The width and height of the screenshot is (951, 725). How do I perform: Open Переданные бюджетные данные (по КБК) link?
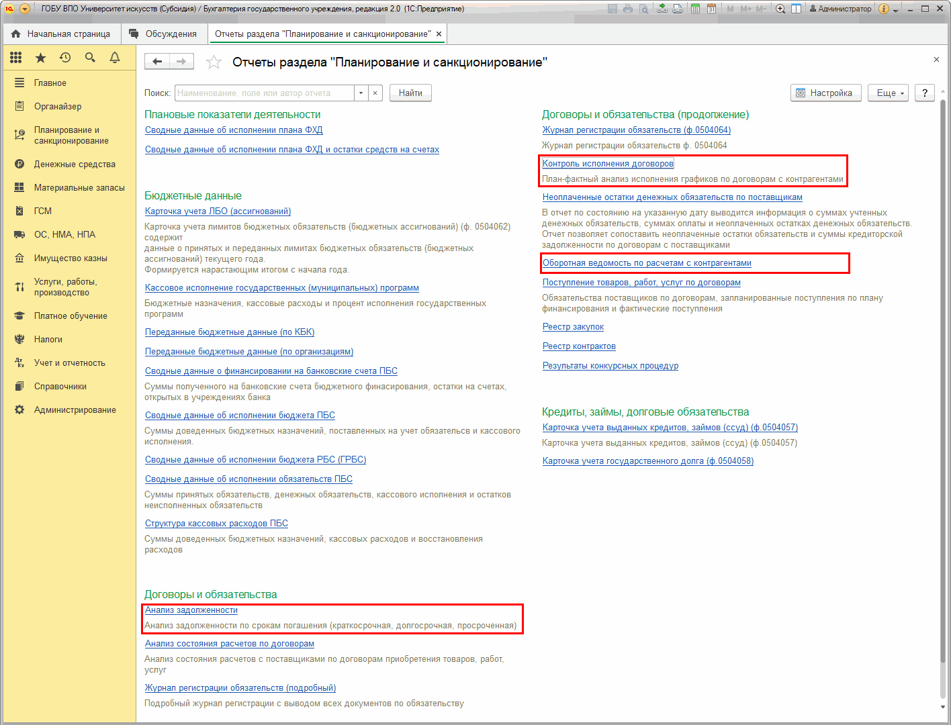[x=230, y=332]
